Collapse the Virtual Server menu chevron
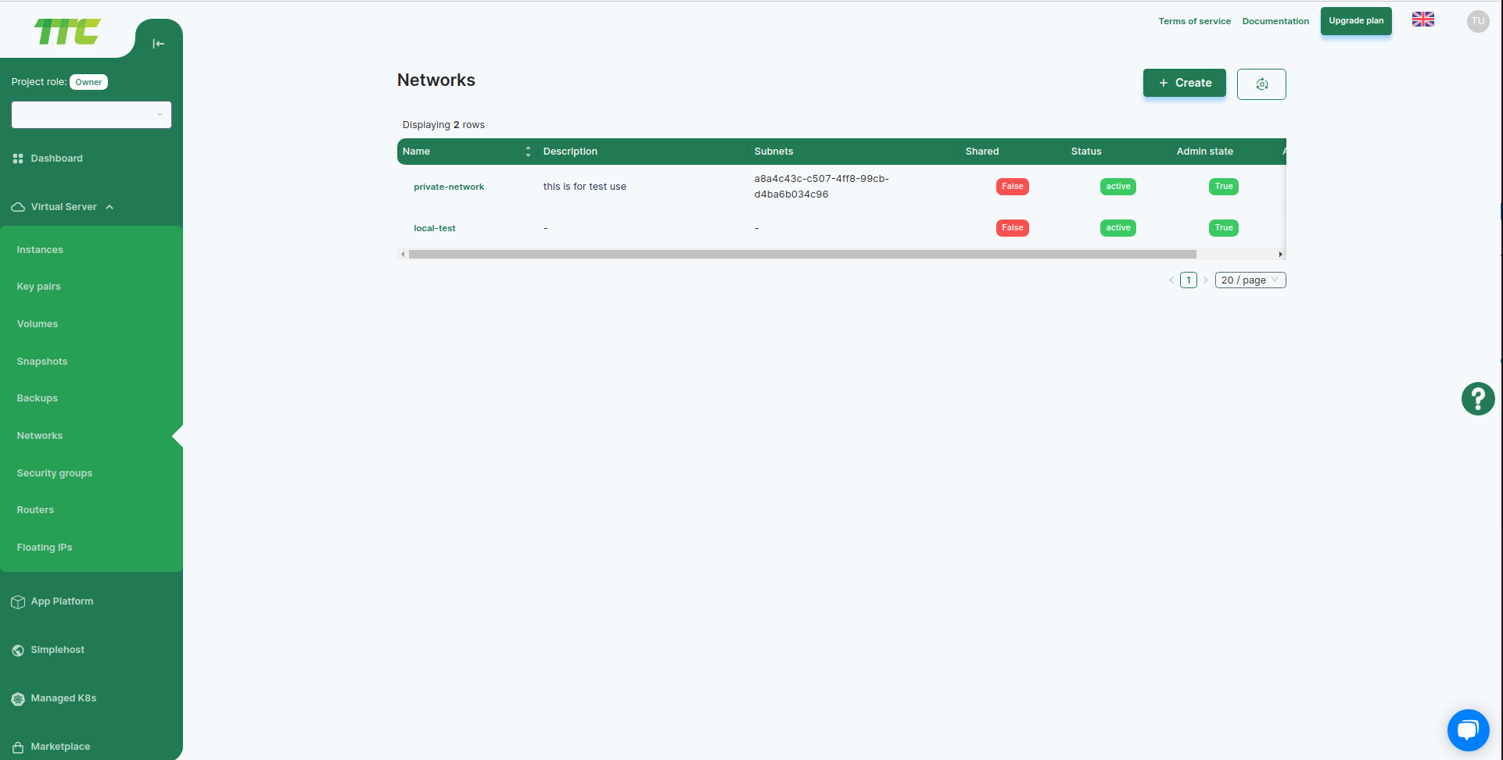The image size is (1503, 760). pos(109,207)
